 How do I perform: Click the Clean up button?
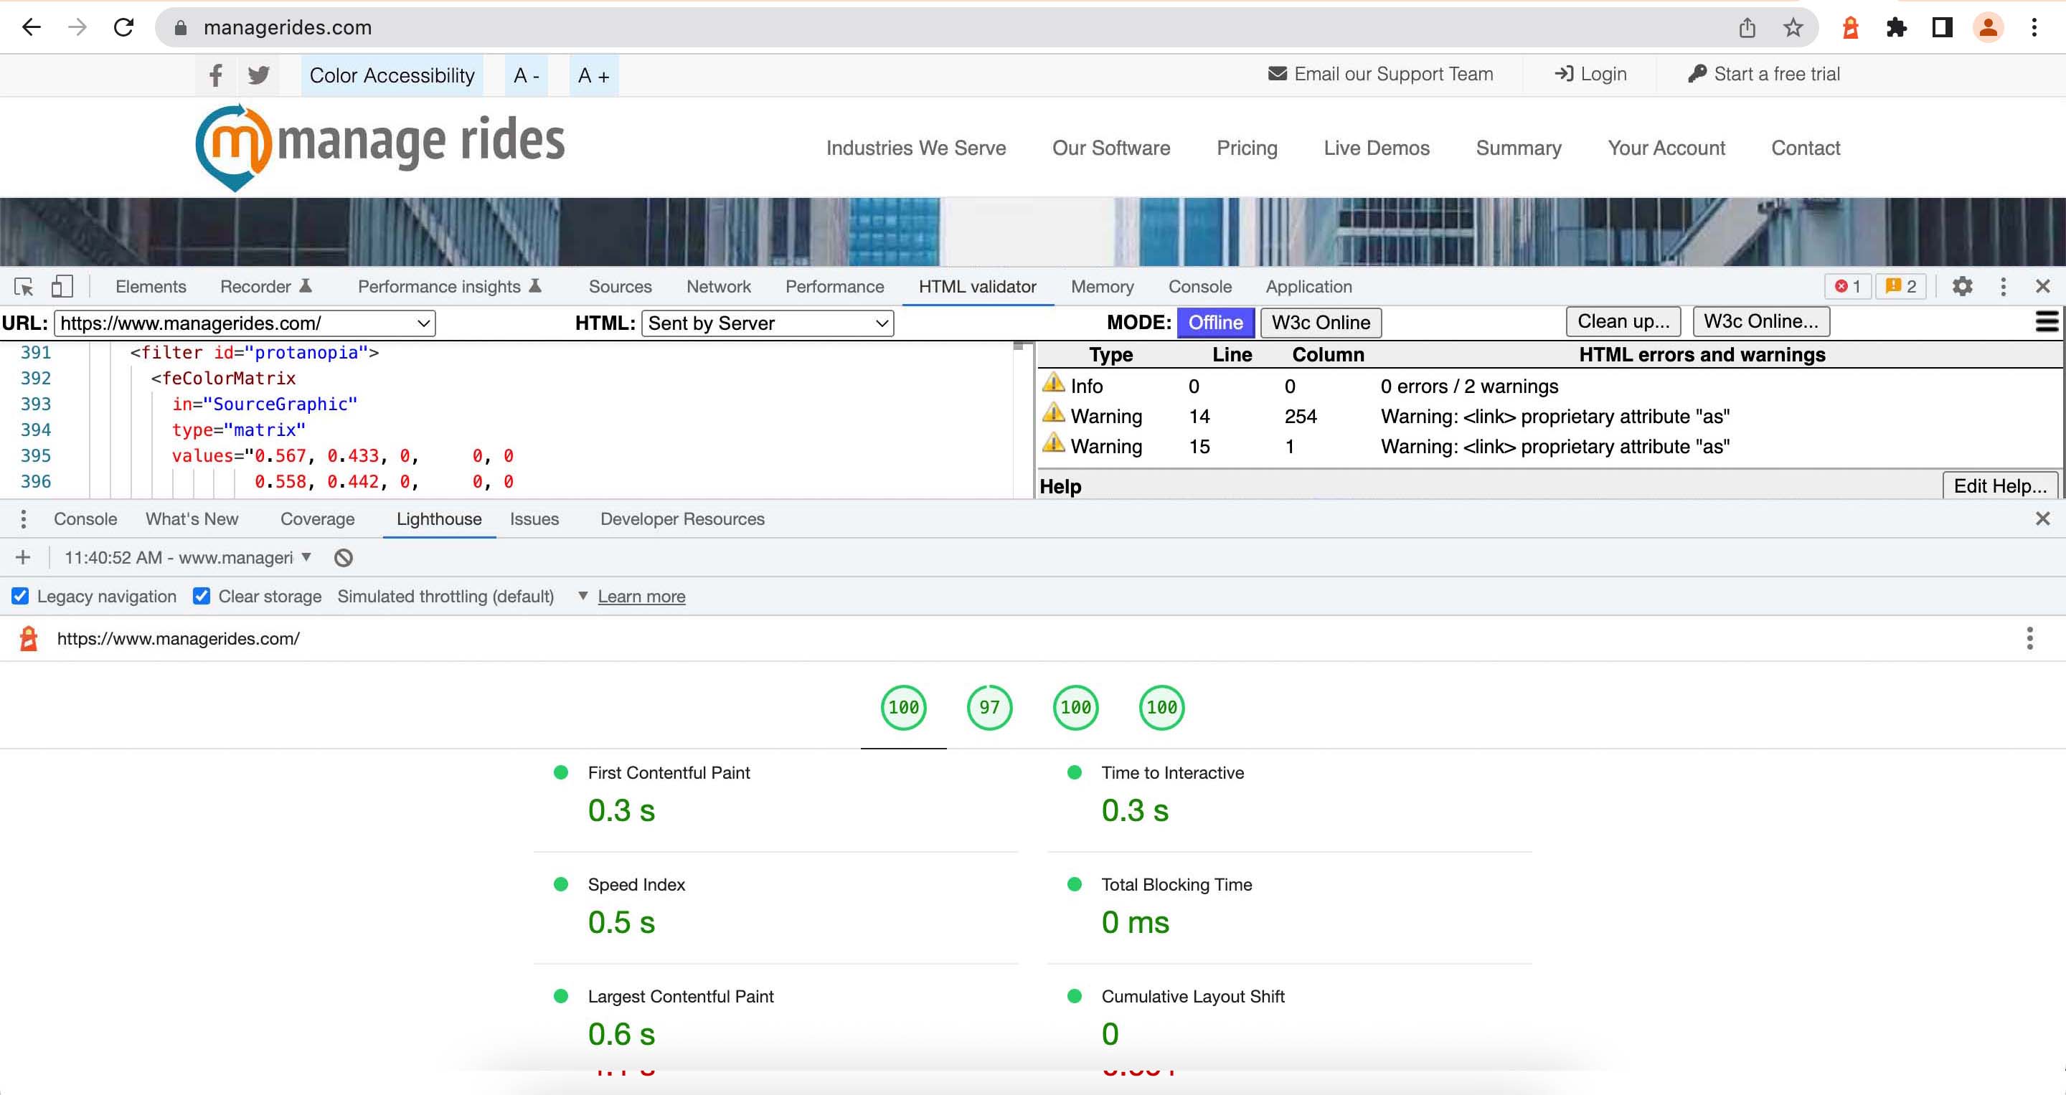[1623, 321]
